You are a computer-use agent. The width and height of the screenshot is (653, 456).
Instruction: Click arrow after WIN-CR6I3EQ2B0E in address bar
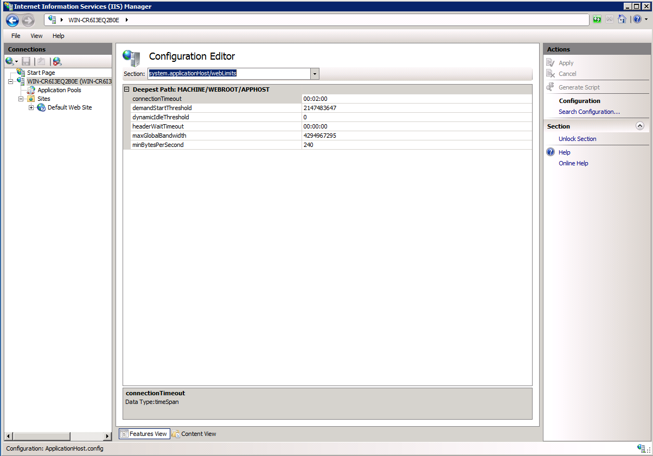click(x=126, y=20)
